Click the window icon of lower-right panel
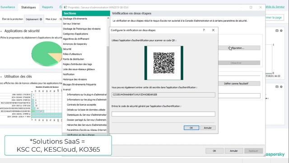Screen dimensions: 289x163 (x=277, y=86)
